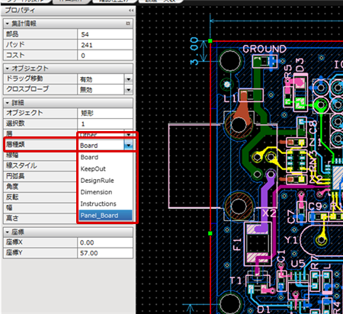Click the 座標Y field showing 57.00

click(105, 253)
